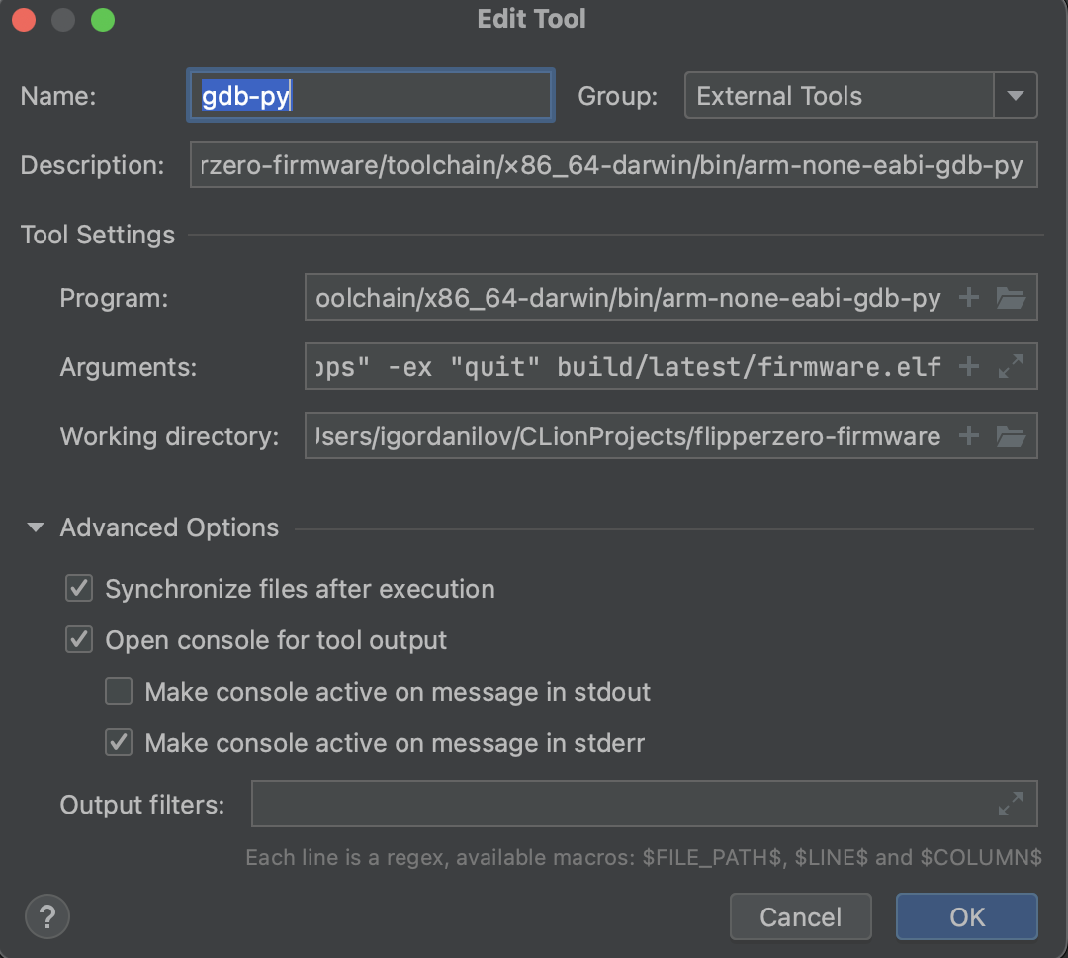Click the Name input field
Screen dimensions: 1068x958
pos(370,95)
